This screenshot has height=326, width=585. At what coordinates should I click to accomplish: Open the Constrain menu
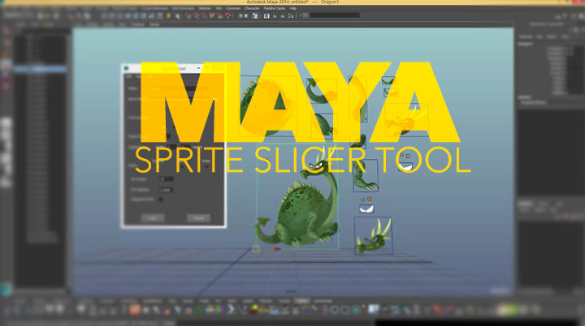coord(233,8)
